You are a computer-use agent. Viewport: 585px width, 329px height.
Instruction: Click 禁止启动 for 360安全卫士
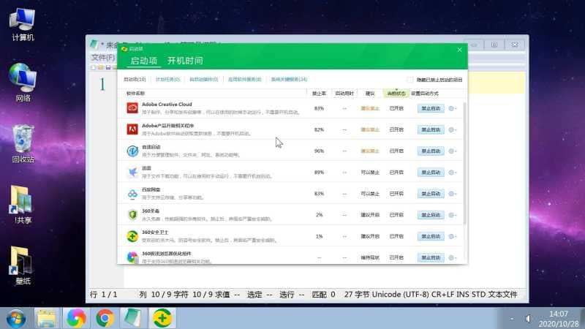click(x=431, y=236)
